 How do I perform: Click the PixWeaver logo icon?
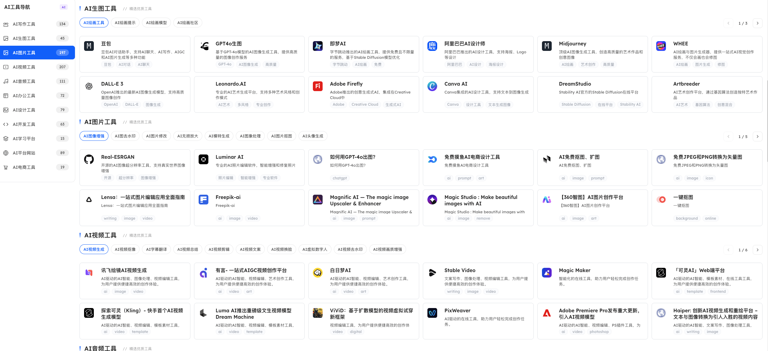432,313
